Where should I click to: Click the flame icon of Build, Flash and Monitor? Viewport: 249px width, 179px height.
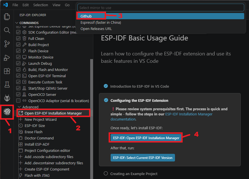coord(24,70)
